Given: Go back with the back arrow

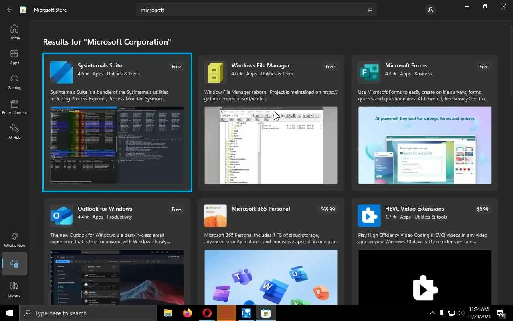Looking at the screenshot, I should point(10,10).
